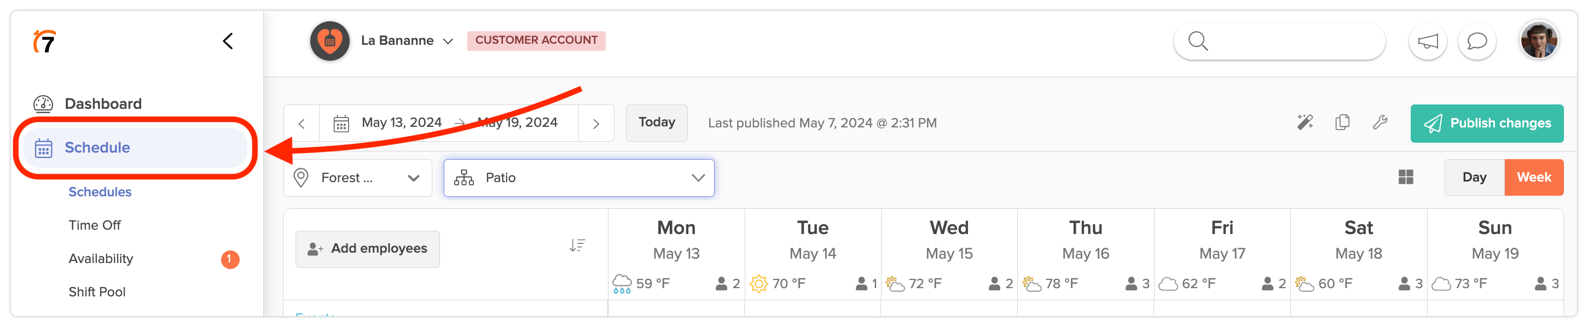Screen dimensions: 1588x327
Task: Click the magic wand auto-schedule icon
Action: tap(1305, 122)
